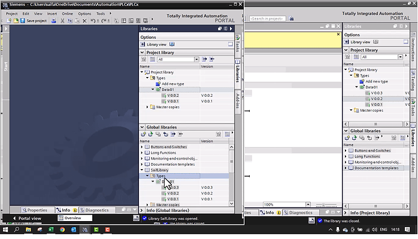Click the Create new global library icon
Screen dimensions: 418x239
click(143, 134)
